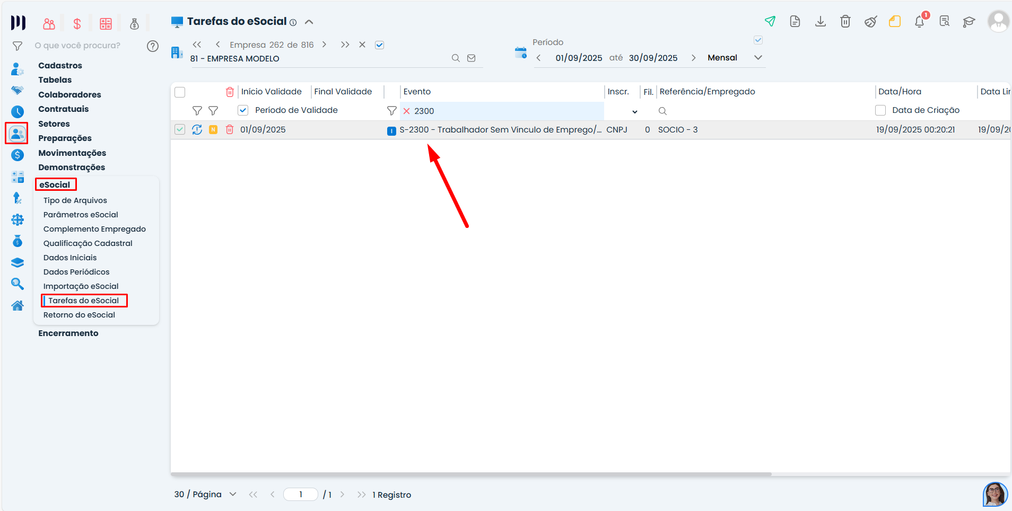Screen dimensions: 1012x511
Task: Open the magnifier icon in left sidebar
Action: 18,284
